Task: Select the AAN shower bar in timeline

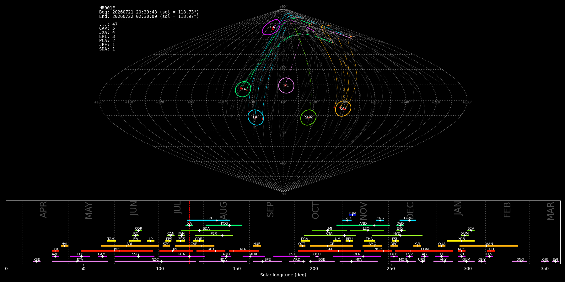Action: [489, 246]
